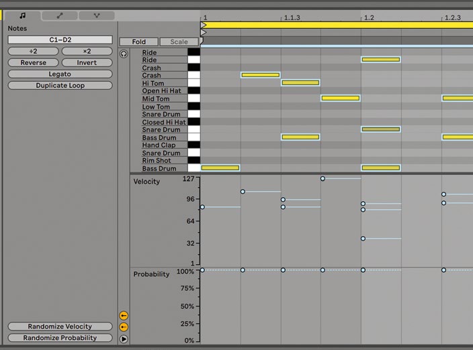
Task: Click Randomize Probability
Action: tap(60, 338)
